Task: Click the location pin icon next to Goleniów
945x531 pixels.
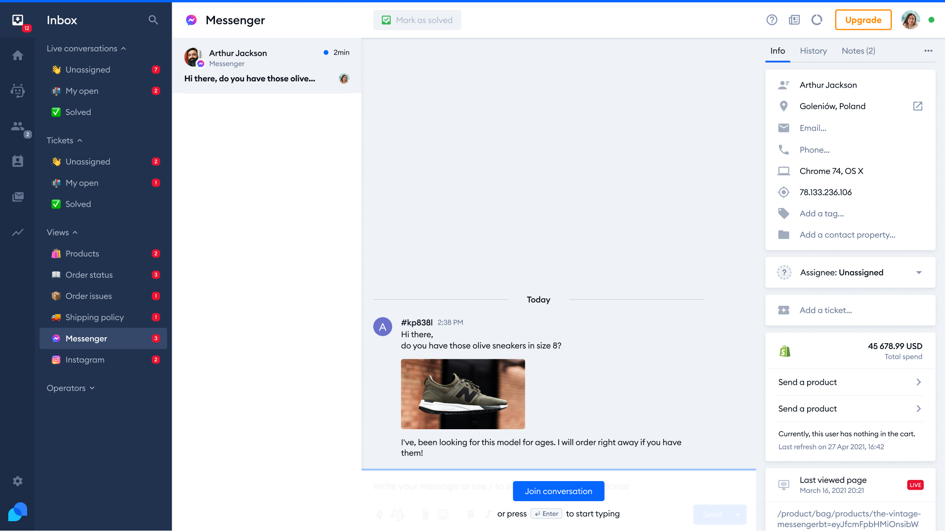Action: [784, 106]
